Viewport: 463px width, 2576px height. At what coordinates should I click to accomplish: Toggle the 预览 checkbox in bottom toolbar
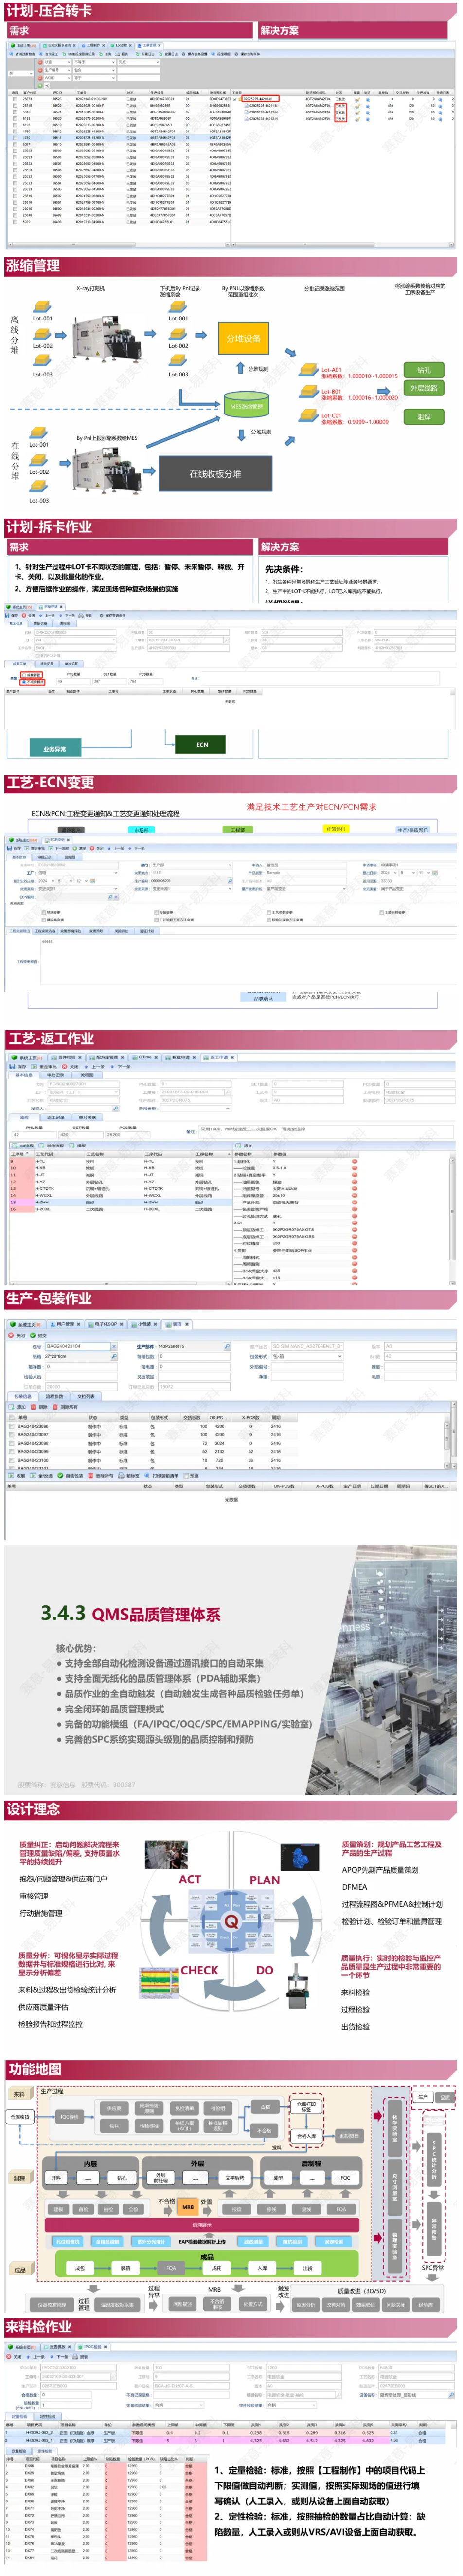[x=186, y=1475]
